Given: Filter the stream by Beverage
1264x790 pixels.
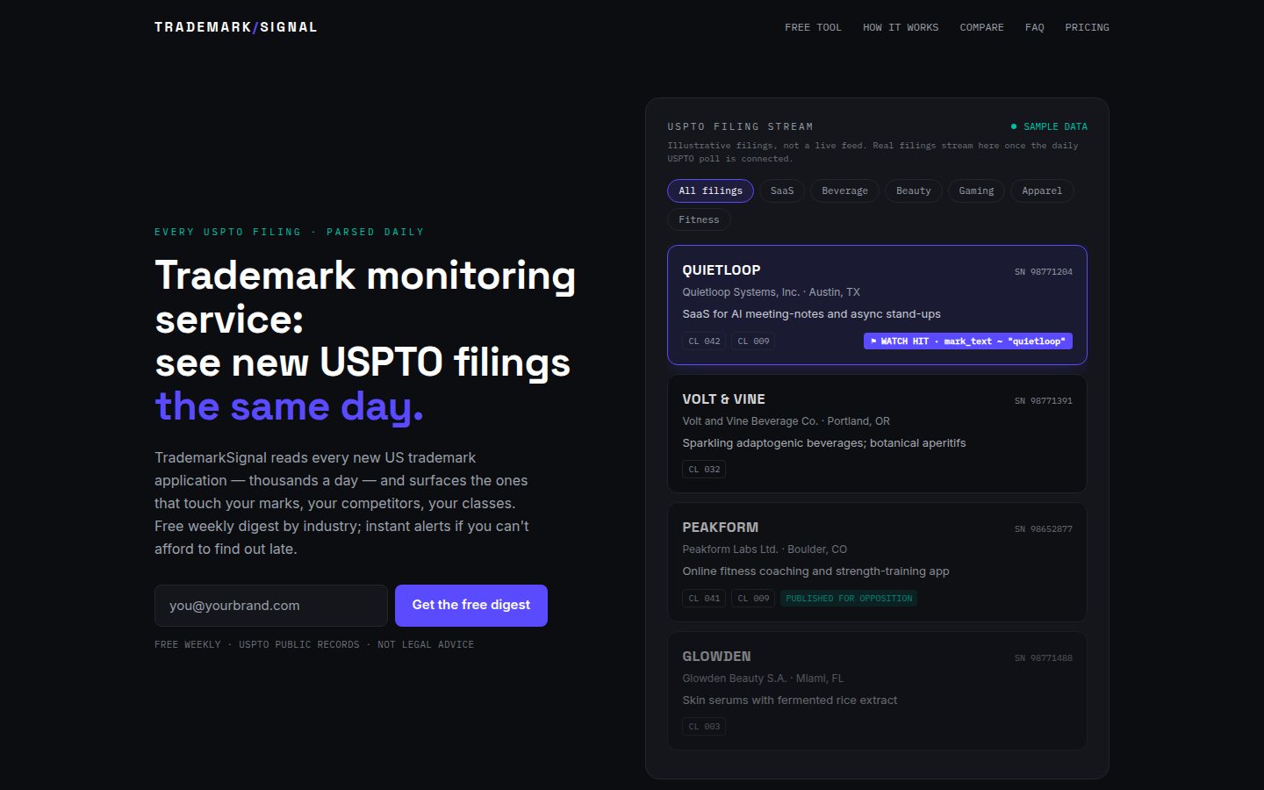Looking at the screenshot, I should (x=844, y=190).
